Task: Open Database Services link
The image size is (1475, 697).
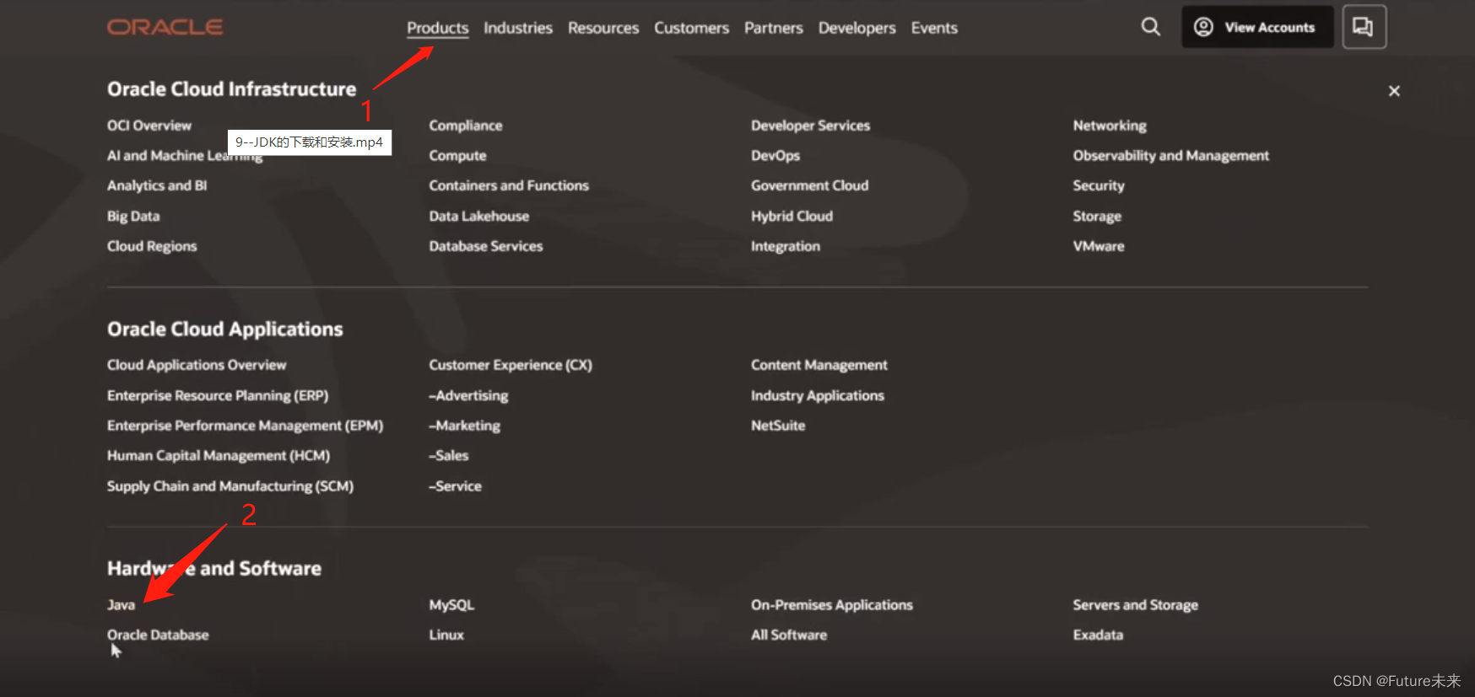Action: [x=486, y=246]
